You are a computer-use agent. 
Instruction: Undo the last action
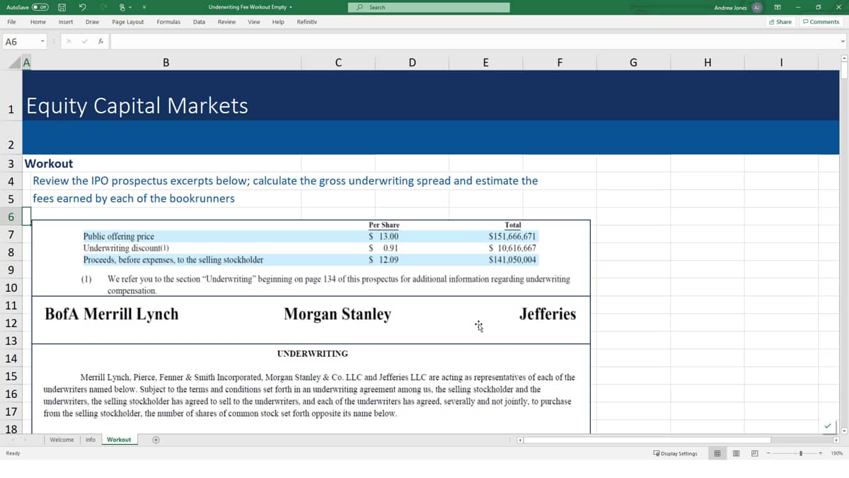pos(83,7)
